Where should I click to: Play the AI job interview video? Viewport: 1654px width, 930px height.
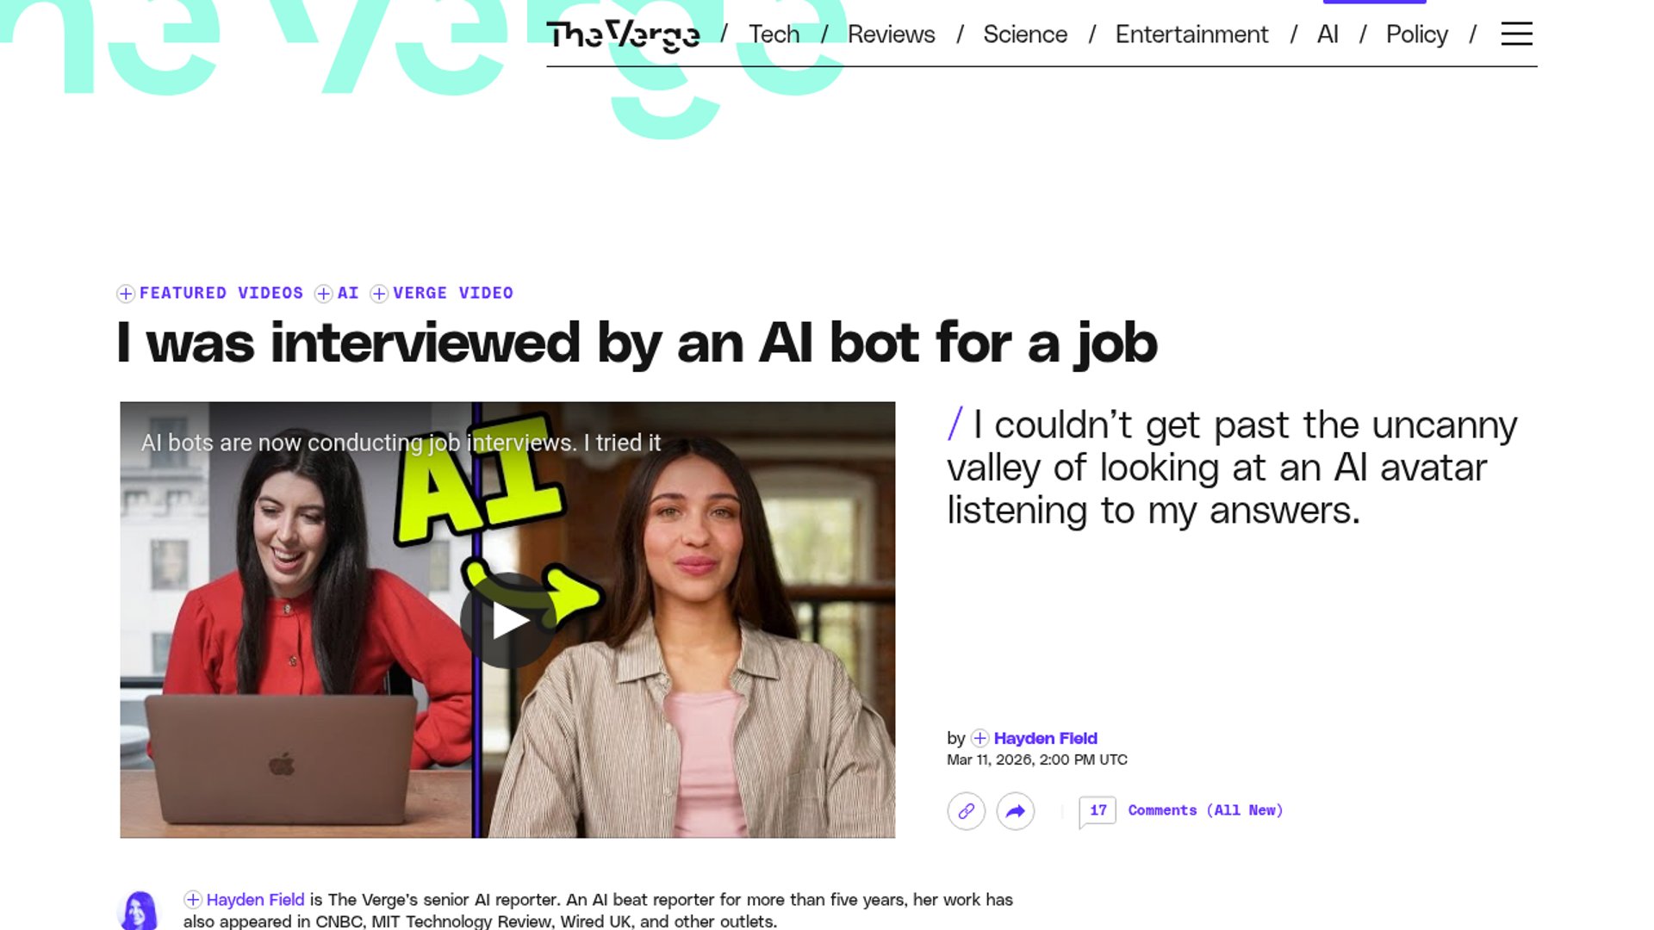(x=507, y=621)
